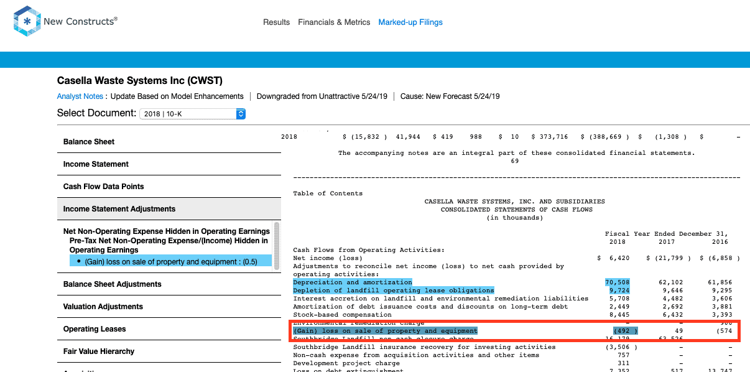This screenshot has width=750, height=372.
Task: Click Update Based on Model Enhancements text
Action: (x=177, y=96)
